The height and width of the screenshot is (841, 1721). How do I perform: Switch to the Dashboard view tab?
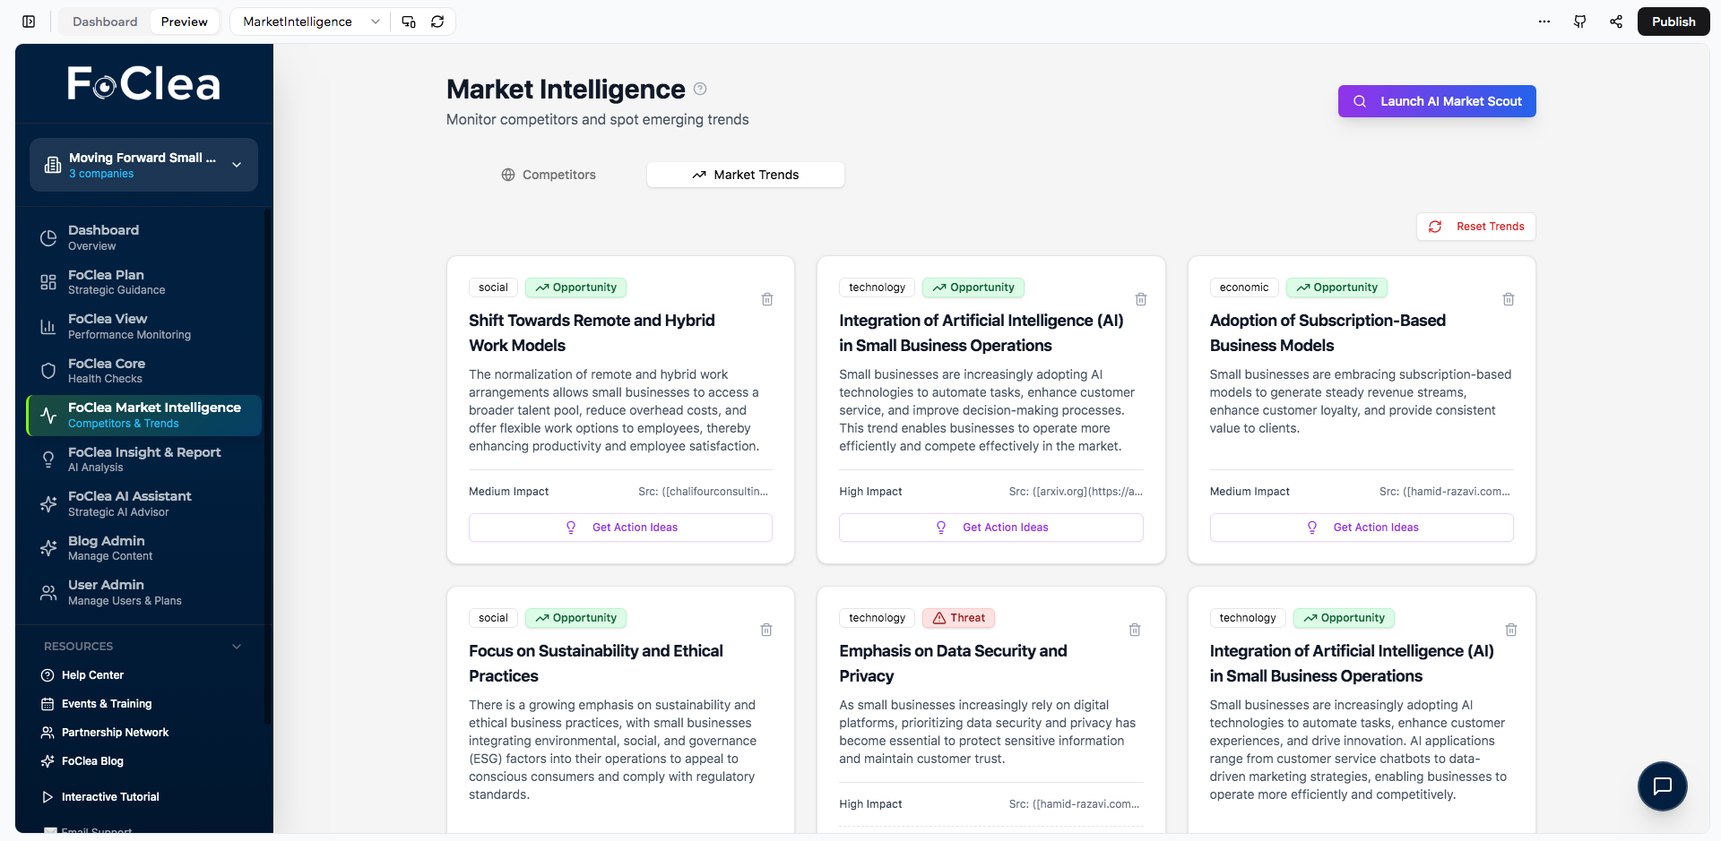(105, 21)
